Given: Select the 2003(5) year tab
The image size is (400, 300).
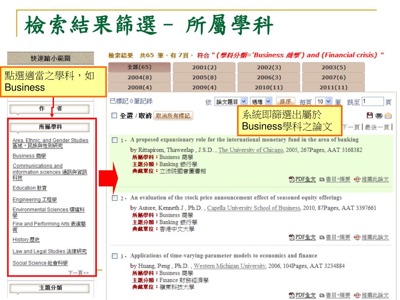Looking at the screenshot, I should 334,67.
